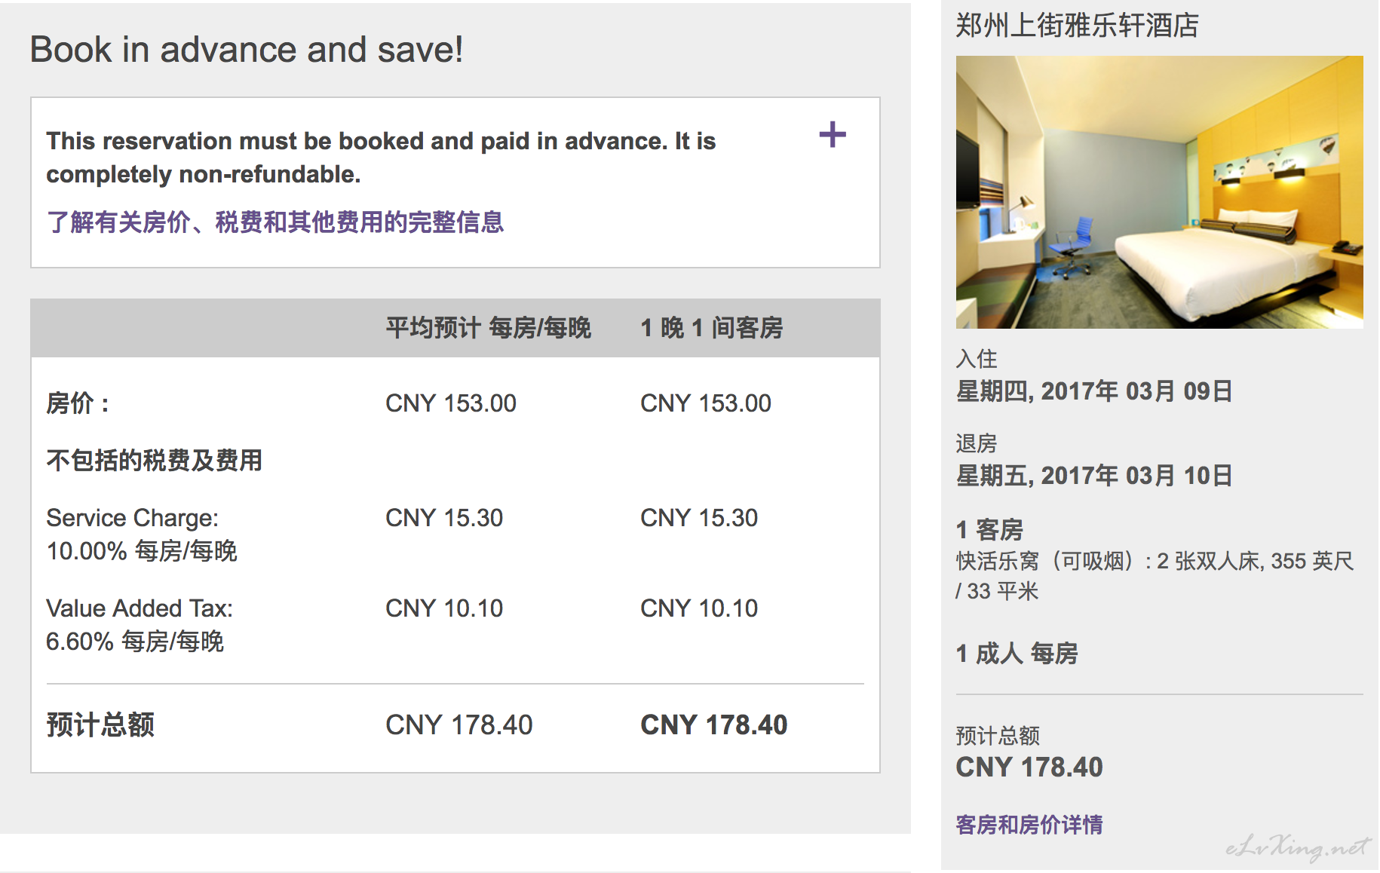Screen dimensions: 1380x873
Task: Open the 客房和房价详情 link
Action: pyautogui.click(x=1029, y=825)
